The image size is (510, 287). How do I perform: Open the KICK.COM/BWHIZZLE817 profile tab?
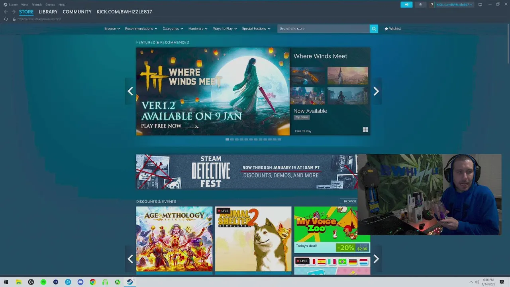tap(124, 12)
